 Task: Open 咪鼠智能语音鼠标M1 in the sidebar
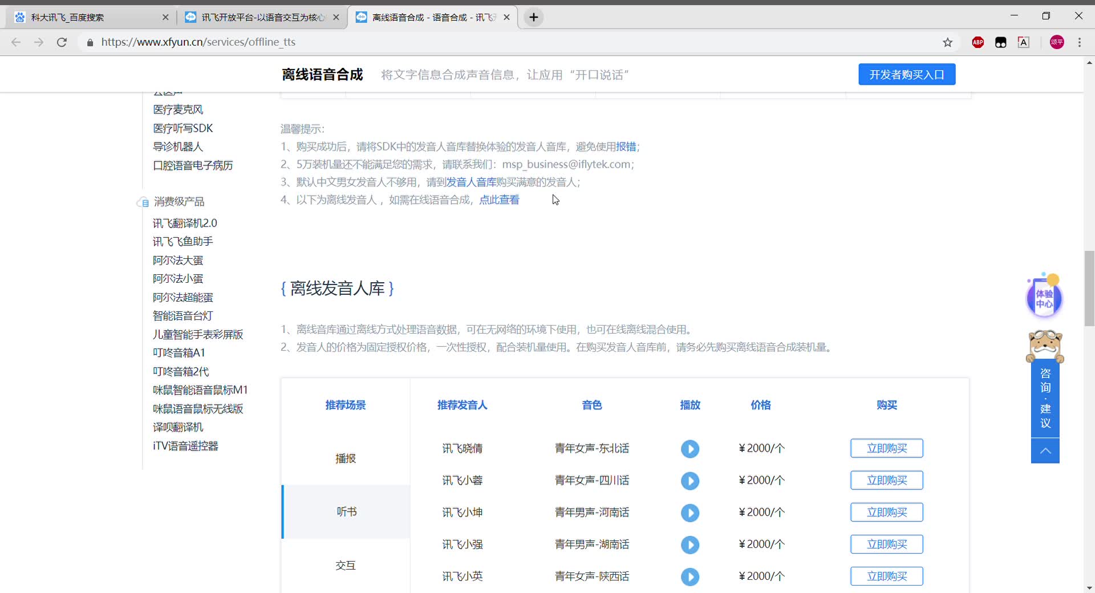click(x=200, y=389)
